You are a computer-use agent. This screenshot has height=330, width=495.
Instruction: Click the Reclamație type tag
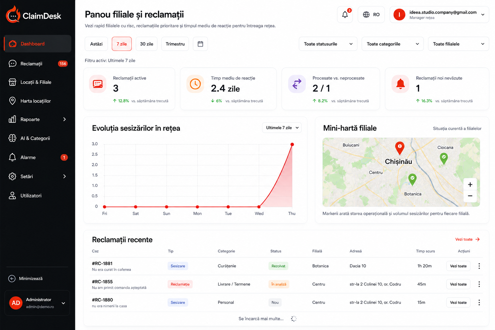pyautogui.click(x=180, y=284)
